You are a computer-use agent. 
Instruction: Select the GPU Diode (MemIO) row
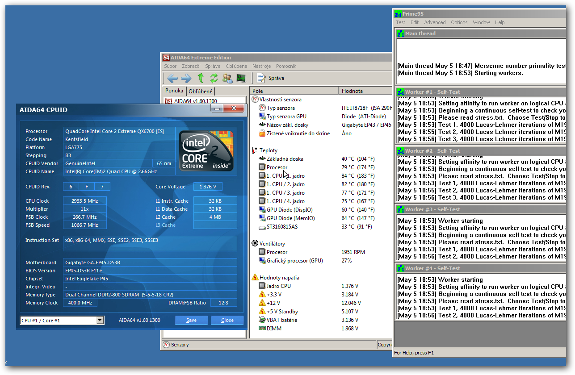click(x=321, y=218)
